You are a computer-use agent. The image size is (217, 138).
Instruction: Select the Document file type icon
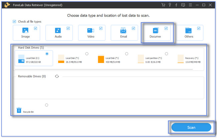[156, 30]
